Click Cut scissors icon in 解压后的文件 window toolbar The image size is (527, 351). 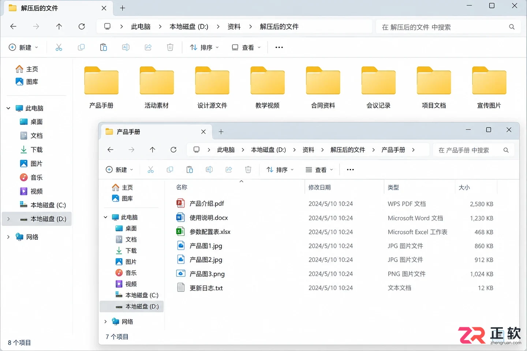(x=59, y=47)
